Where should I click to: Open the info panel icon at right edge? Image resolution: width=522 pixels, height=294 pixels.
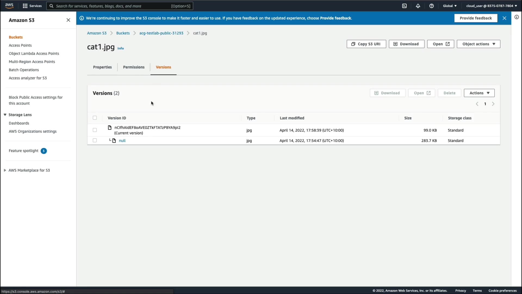tap(517, 17)
